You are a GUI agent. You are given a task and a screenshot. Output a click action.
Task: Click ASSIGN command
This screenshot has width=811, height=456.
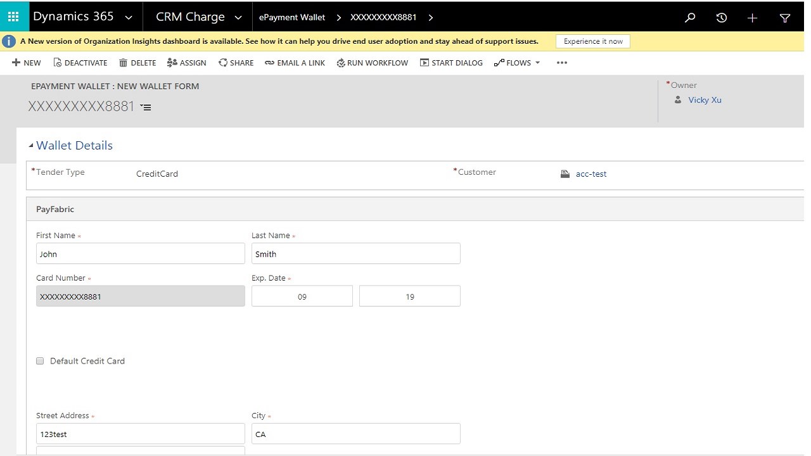pyautogui.click(x=187, y=63)
